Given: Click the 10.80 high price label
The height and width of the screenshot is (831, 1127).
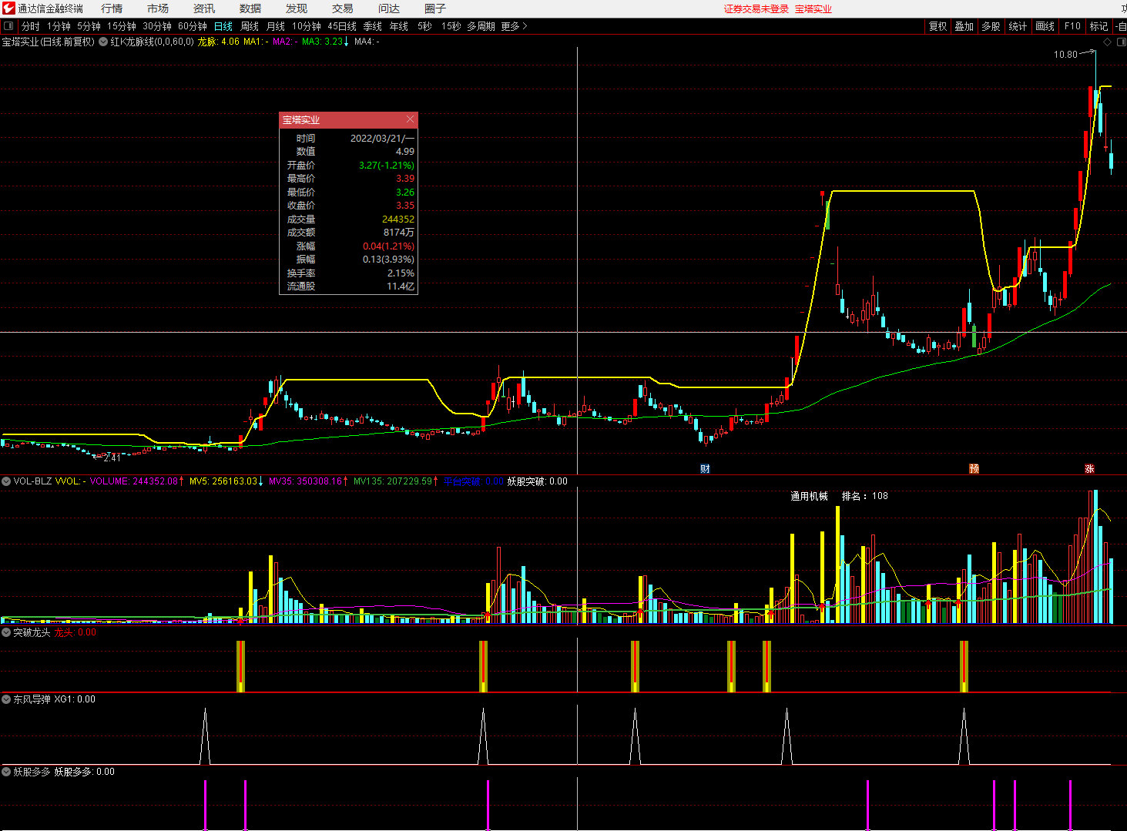Looking at the screenshot, I should [x=1065, y=55].
